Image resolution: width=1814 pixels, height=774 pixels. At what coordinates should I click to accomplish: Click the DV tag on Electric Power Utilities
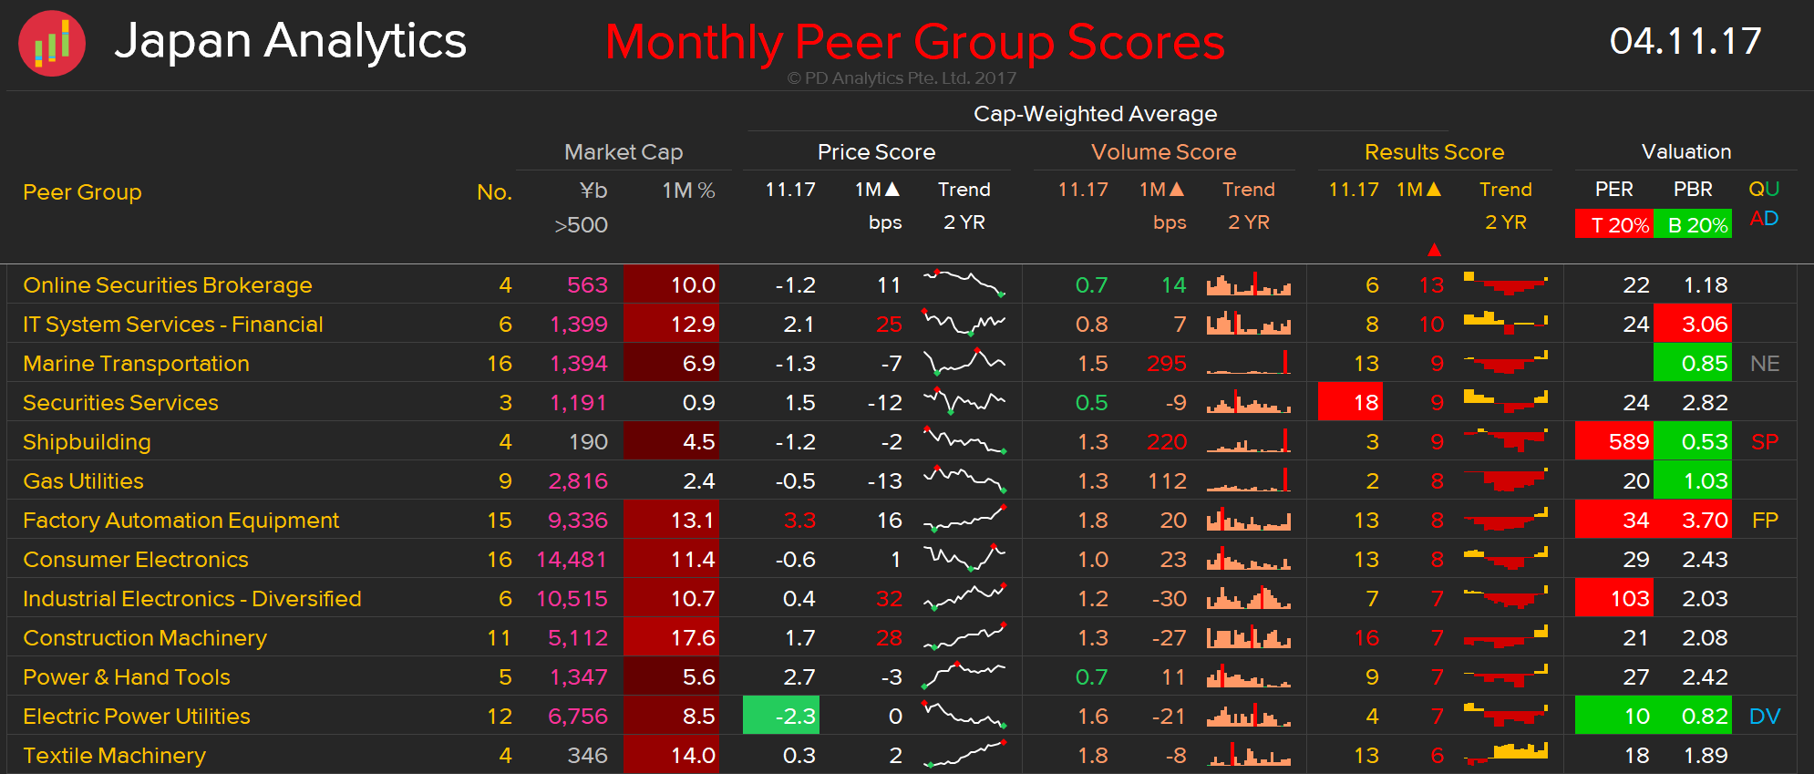coord(1764,717)
